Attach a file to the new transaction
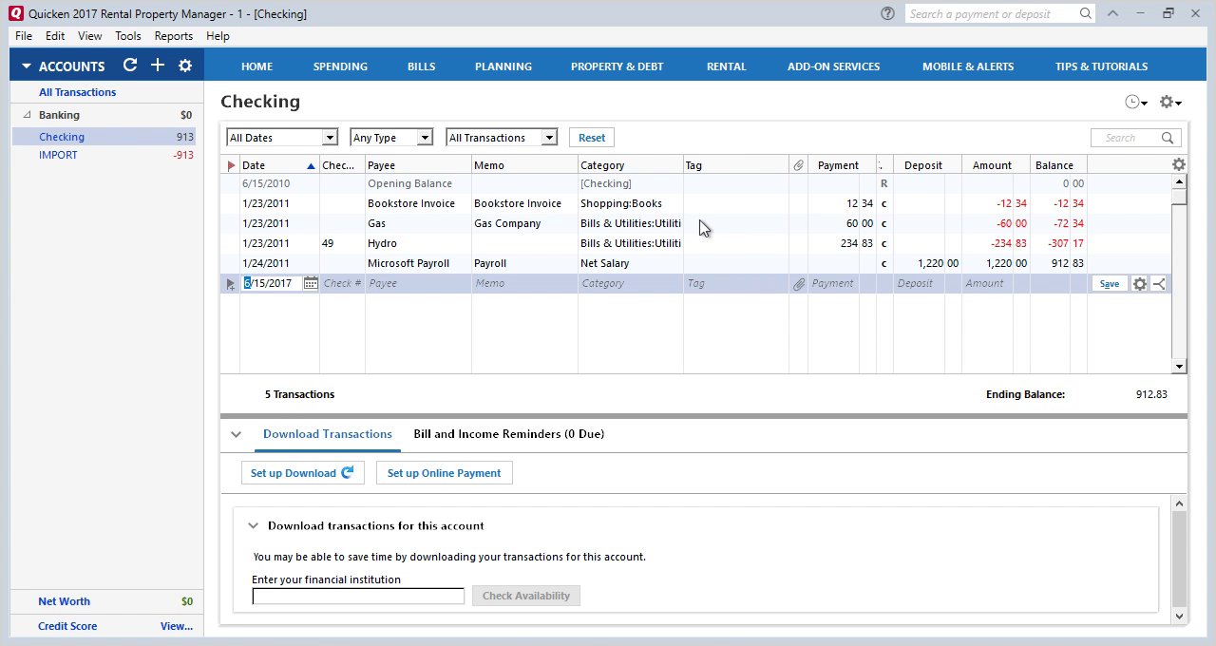1216x646 pixels. tap(799, 283)
